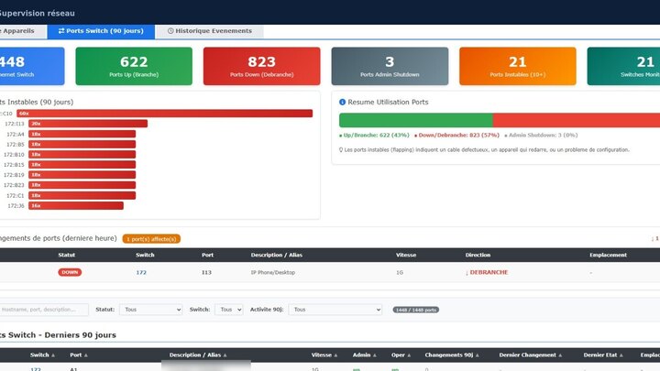The image size is (660, 371).
Task: Click the 18x bar for 172:B10
Action: coord(82,155)
